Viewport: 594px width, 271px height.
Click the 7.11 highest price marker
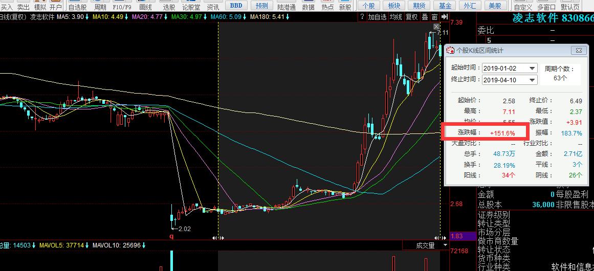(x=443, y=33)
